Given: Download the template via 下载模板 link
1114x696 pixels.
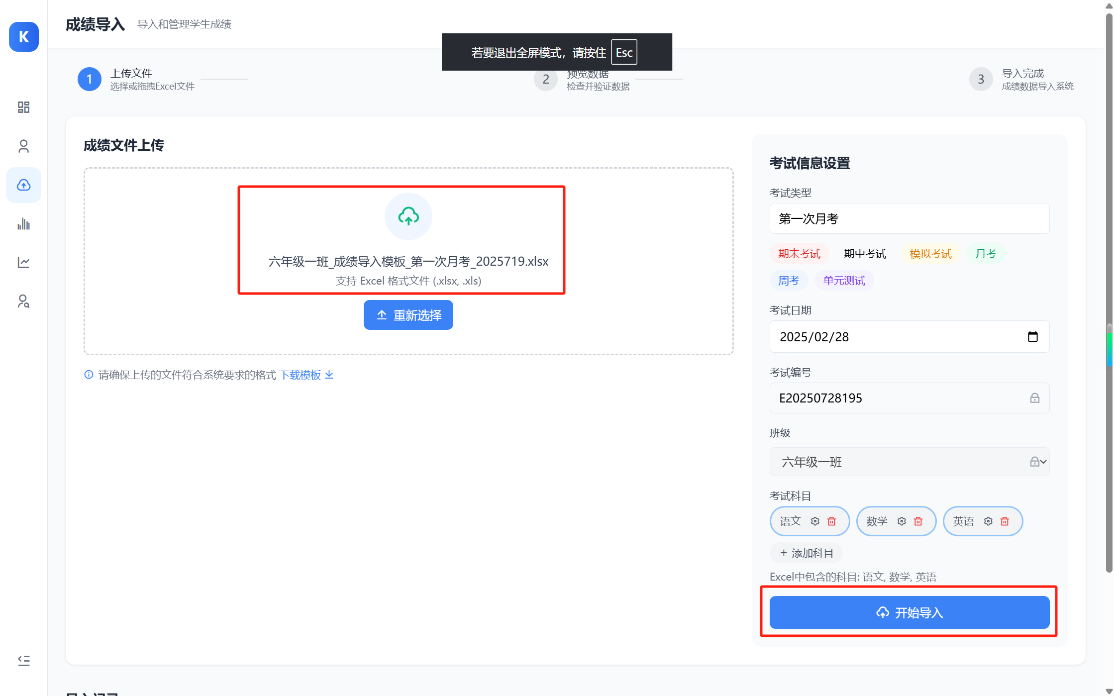Looking at the screenshot, I should 301,375.
